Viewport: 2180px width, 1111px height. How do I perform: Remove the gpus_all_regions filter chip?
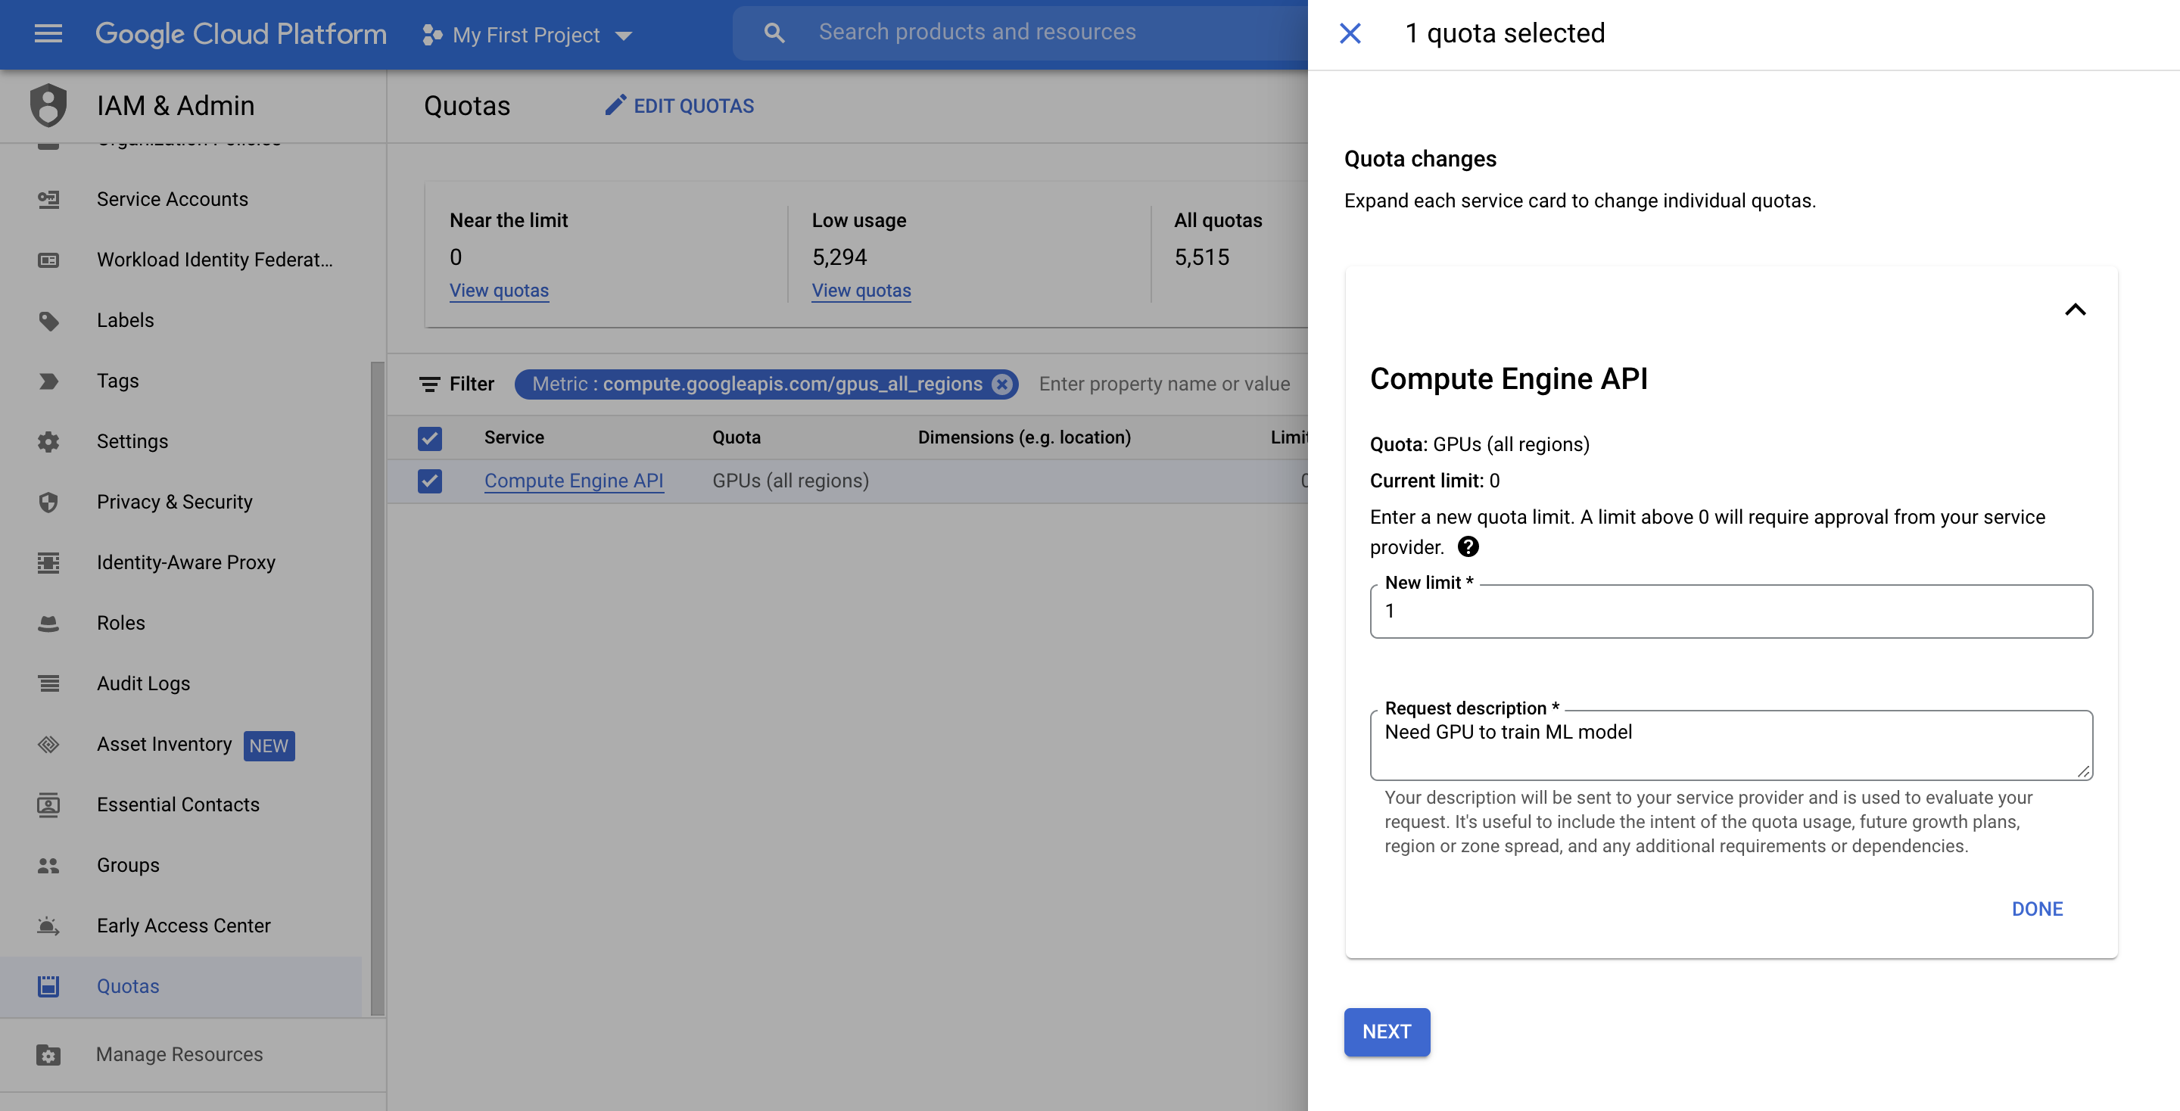point(1002,384)
